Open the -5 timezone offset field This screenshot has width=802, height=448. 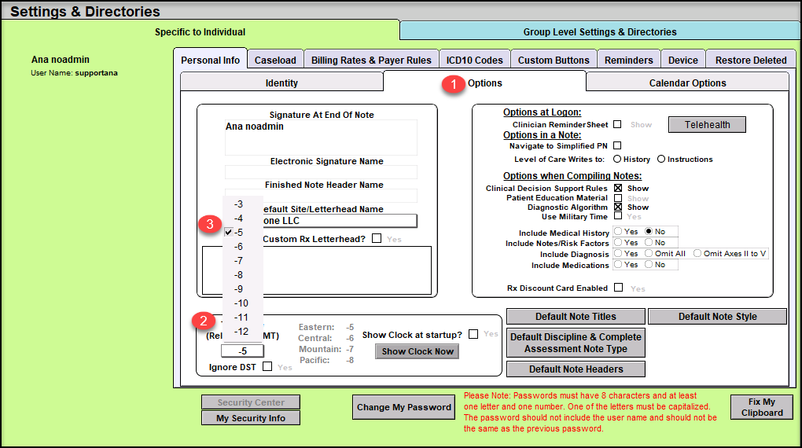(x=242, y=351)
